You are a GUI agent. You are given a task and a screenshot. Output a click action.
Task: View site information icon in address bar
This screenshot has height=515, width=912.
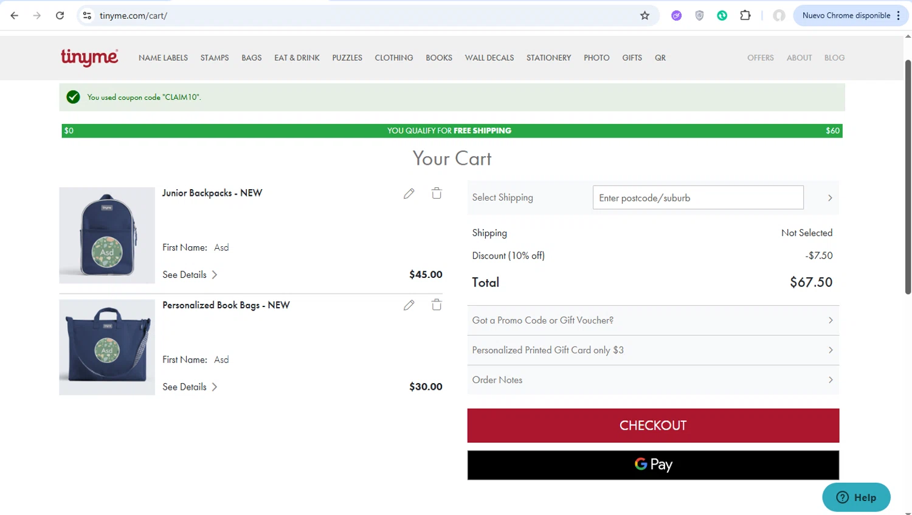[x=88, y=16]
